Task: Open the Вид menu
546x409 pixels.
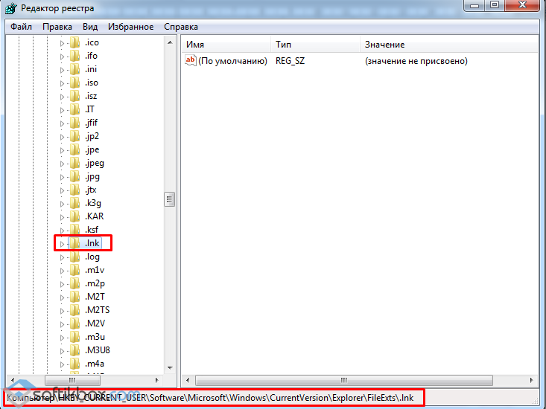Action: click(x=90, y=27)
